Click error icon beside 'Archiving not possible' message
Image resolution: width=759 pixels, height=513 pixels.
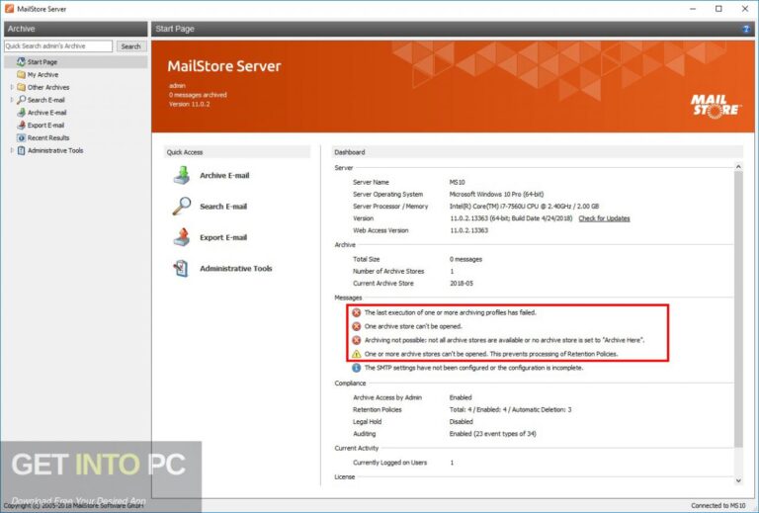pyautogui.click(x=356, y=340)
